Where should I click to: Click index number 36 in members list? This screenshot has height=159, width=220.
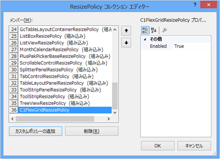[14, 110]
